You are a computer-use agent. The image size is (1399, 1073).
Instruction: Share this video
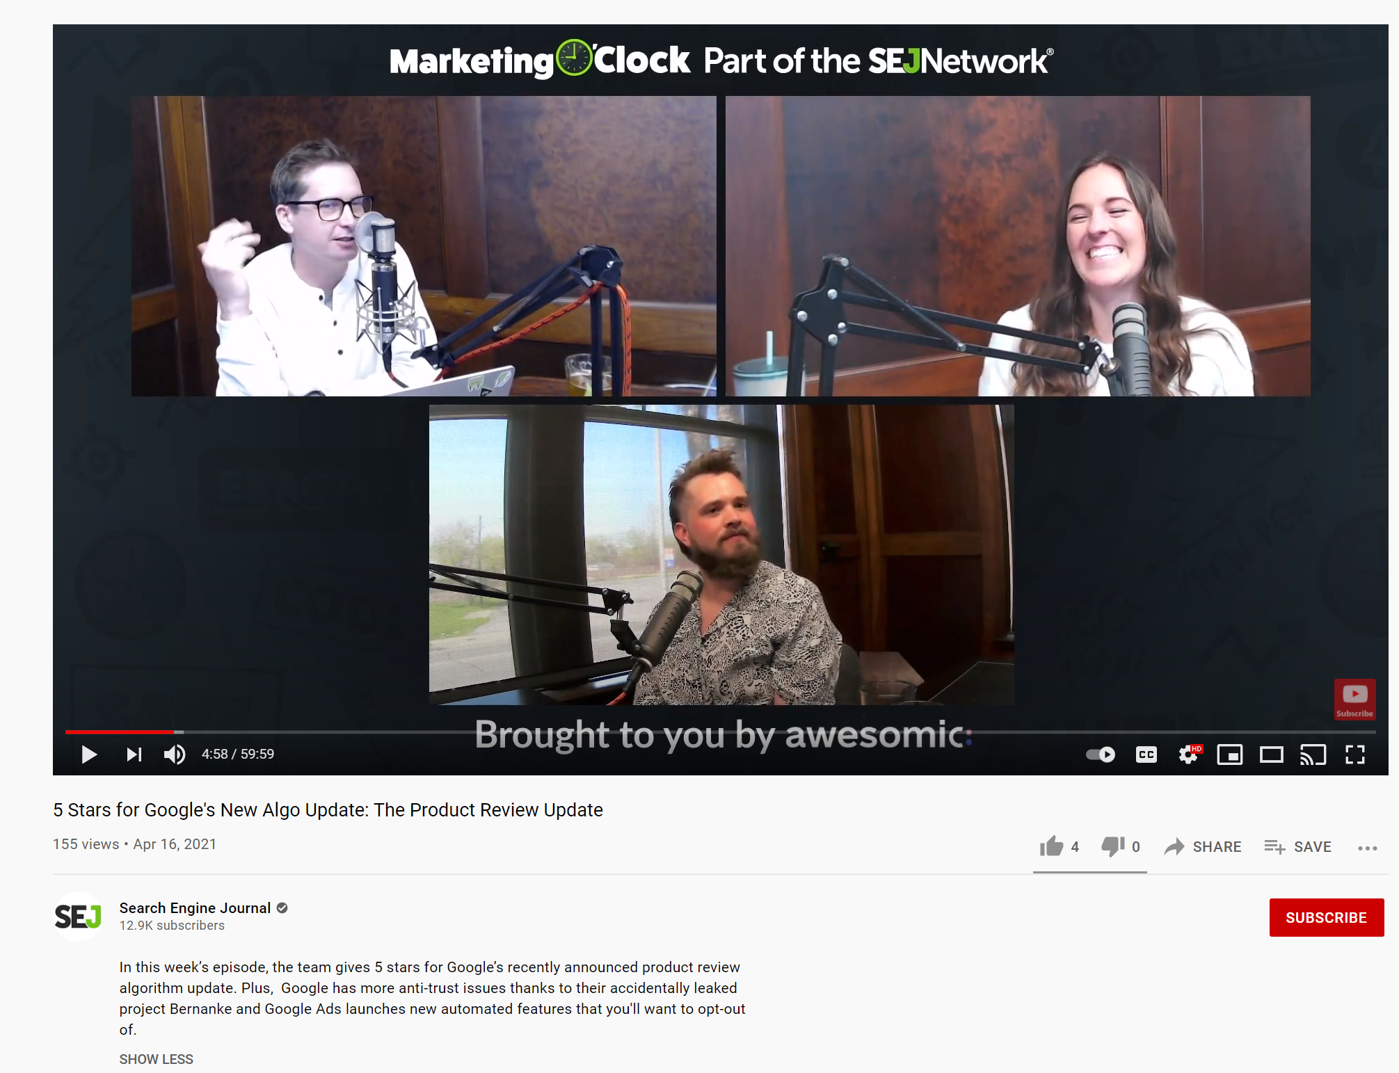pos(1203,847)
